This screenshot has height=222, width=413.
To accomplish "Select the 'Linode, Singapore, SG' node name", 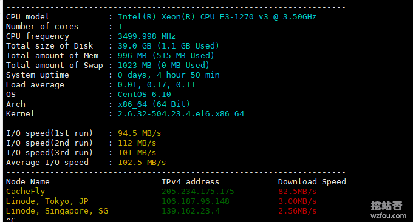I will [x=57, y=211].
